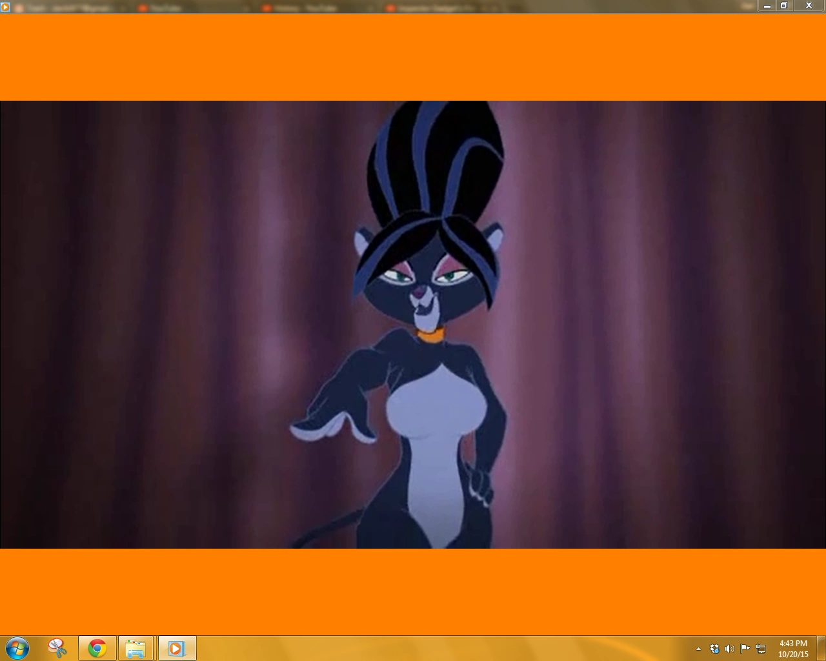Image resolution: width=826 pixels, height=661 pixels.
Task: Click the Show Desktop strip
Action: [x=821, y=648]
